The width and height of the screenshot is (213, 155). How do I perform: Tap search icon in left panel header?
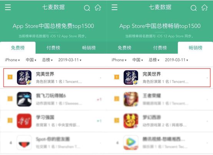[87, 8]
